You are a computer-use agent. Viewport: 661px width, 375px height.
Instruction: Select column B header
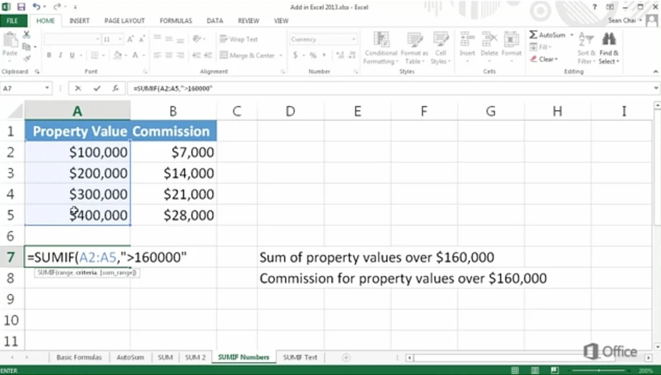(x=173, y=111)
